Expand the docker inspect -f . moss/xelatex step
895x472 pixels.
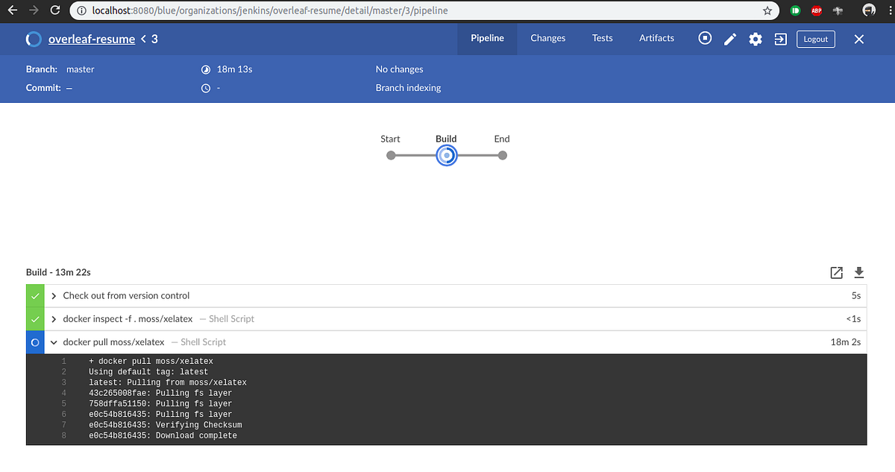click(54, 319)
